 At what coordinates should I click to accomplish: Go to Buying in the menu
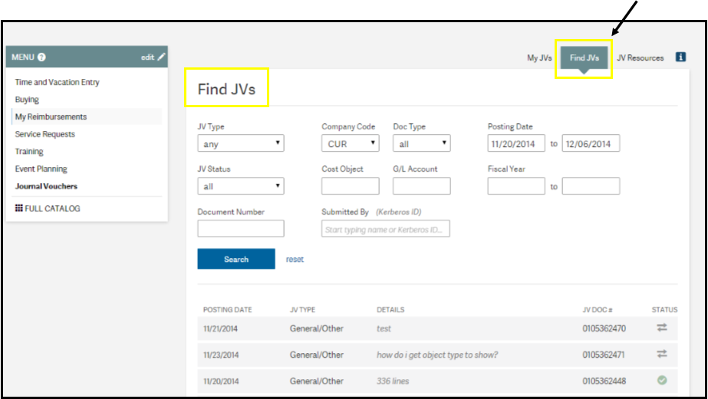click(27, 100)
